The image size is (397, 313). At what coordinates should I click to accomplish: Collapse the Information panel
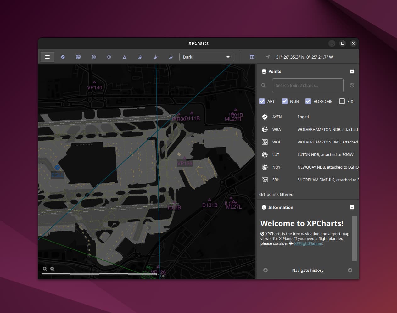pyautogui.click(x=352, y=207)
